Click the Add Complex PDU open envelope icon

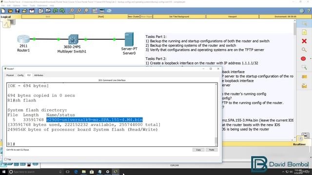tap(304, 86)
